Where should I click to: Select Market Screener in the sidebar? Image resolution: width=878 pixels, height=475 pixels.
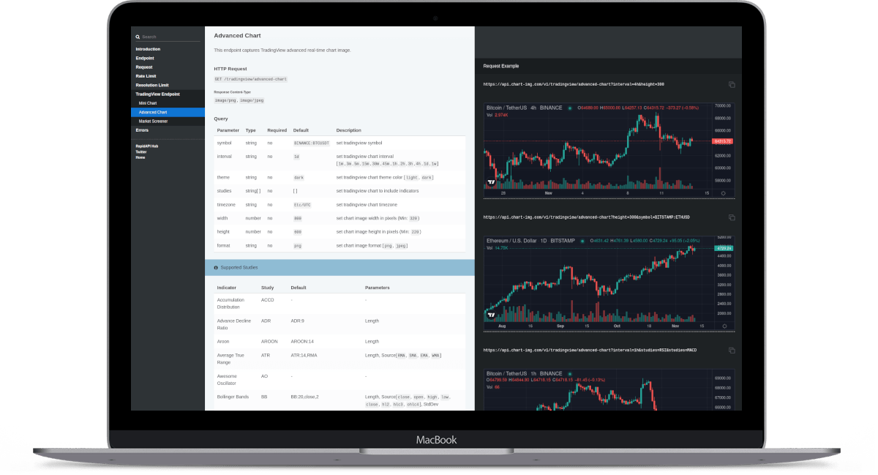(x=153, y=121)
